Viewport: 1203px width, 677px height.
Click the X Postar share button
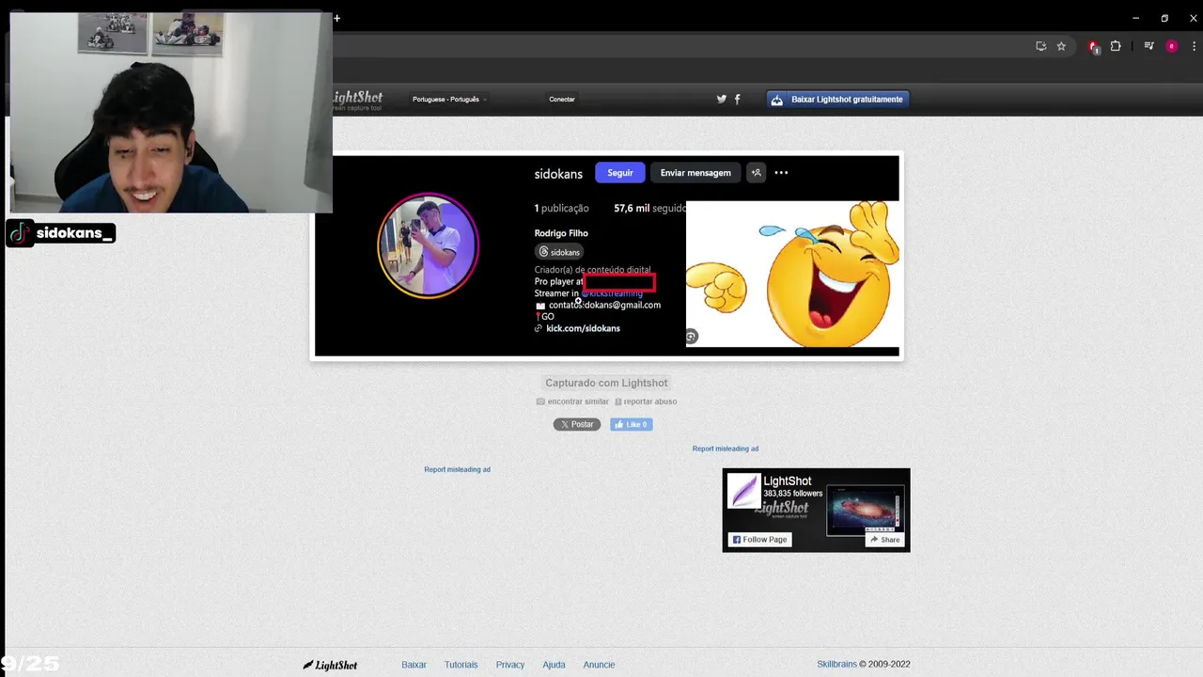coord(577,424)
